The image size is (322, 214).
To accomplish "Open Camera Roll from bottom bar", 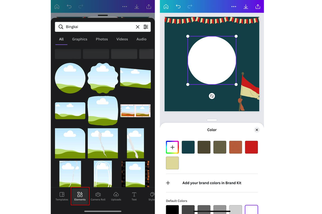I will [98, 196].
